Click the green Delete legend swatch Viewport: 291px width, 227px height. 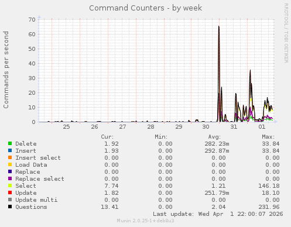point(10,143)
